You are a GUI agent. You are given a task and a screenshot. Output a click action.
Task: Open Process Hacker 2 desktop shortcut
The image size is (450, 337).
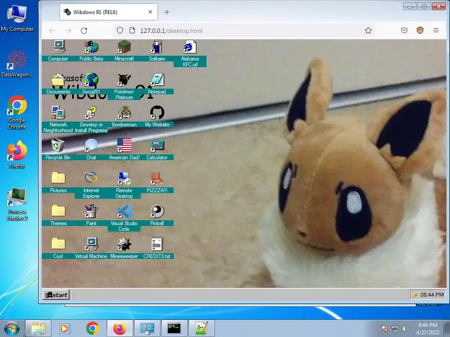tap(17, 204)
